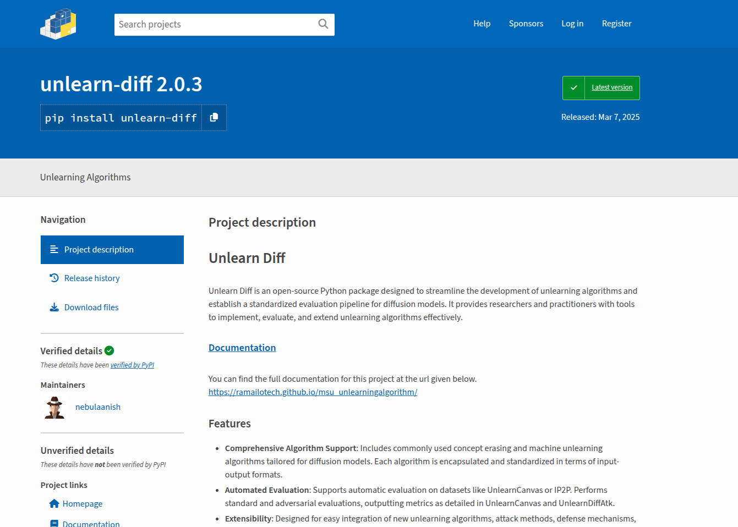Copy the pip install command
This screenshot has width=738, height=527.
pyautogui.click(x=214, y=118)
